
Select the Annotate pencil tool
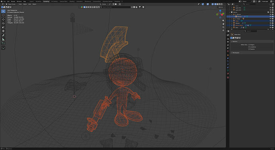[x=3, y=35]
